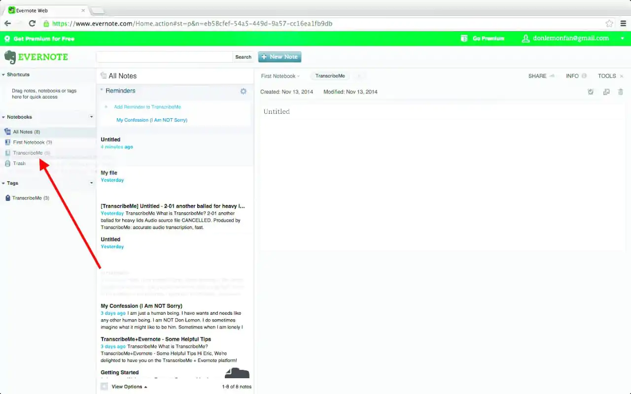
Task: Click the notes stack icon beside All Notes heading
Action: coord(103,76)
